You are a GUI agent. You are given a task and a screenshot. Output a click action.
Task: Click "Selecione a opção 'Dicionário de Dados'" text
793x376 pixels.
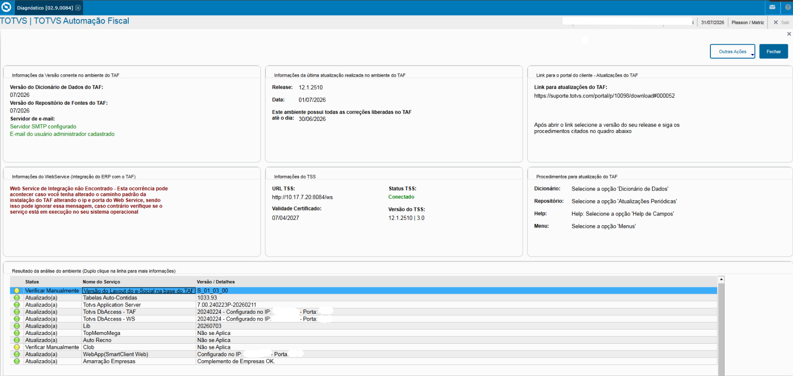pyautogui.click(x=620, y=189)
